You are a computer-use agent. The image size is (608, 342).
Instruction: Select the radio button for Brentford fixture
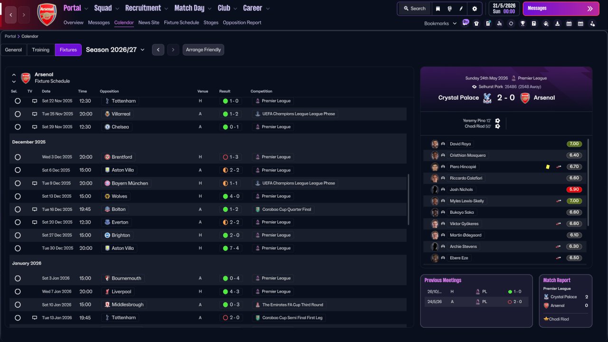(18, 157)
